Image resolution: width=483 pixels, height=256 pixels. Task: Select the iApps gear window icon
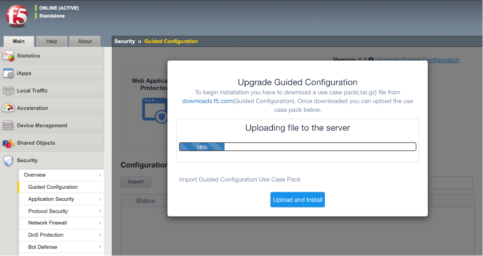pos(8,73)
